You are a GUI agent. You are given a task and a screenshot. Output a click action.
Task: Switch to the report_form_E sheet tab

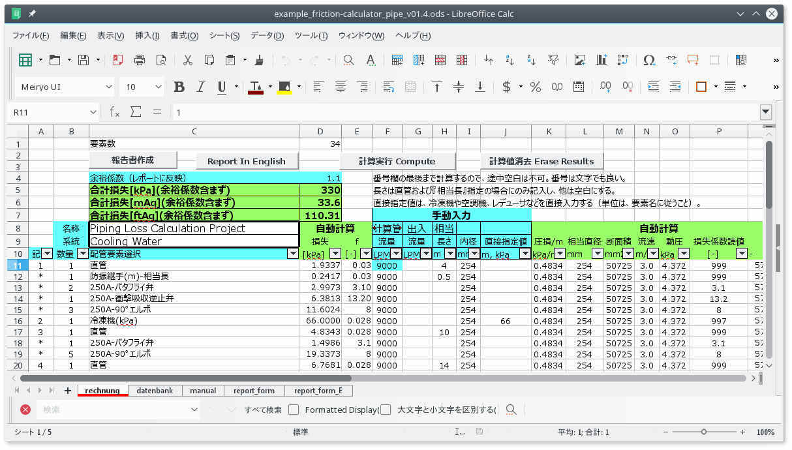318,391
